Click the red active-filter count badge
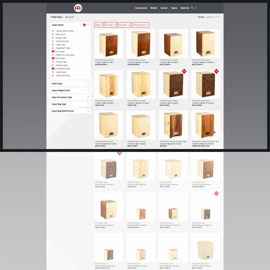 coord(84,25)
